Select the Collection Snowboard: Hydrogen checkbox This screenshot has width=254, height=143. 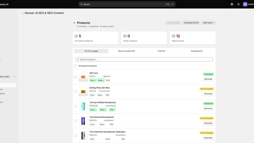pos(76,136)
